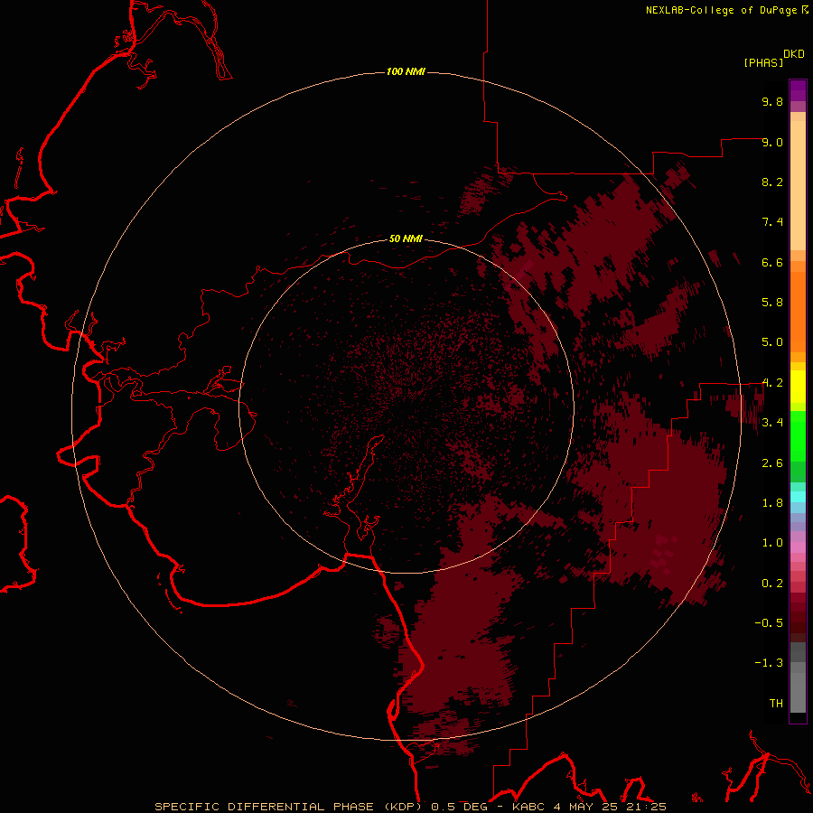
Task: Click the orange swatch on the color bar
Action: (x=798, y=311)
